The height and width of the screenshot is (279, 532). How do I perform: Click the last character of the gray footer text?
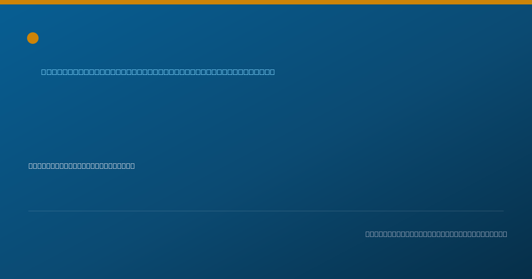pyautogui.click(x=505, y=234)
